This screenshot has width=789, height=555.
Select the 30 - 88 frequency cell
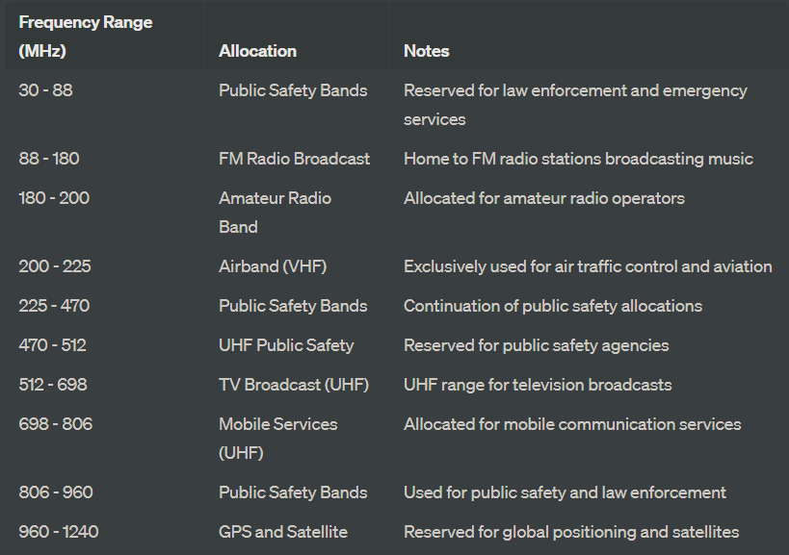tap(46, 90)
